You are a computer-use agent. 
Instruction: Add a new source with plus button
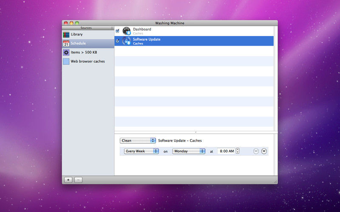tap(68, 180)
